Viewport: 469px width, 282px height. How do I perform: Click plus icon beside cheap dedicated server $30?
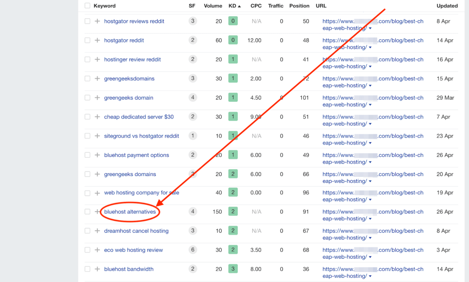[x=97, y=117]
